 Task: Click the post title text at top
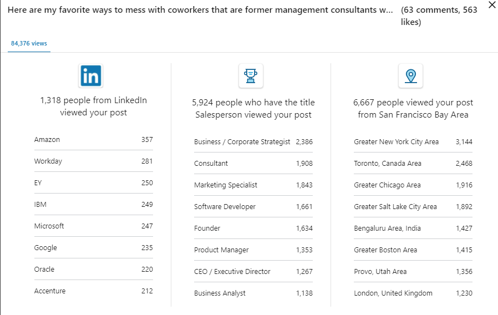[x=200, y=11]
